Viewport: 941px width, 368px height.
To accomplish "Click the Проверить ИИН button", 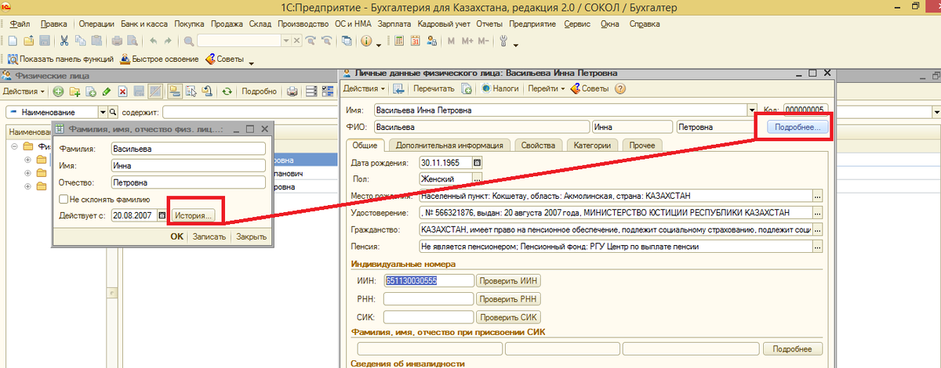I will pos(509,280).
